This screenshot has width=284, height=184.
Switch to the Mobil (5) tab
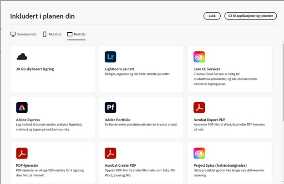click(x=52, y=34)
